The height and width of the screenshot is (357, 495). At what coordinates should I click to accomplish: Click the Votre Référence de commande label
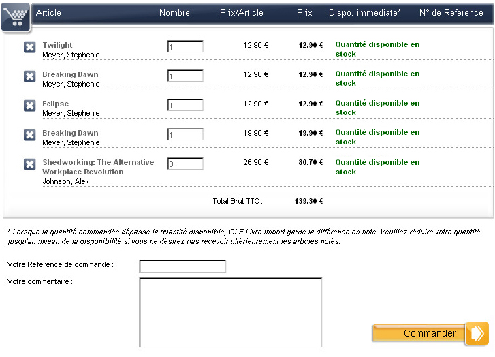(61, 264)
